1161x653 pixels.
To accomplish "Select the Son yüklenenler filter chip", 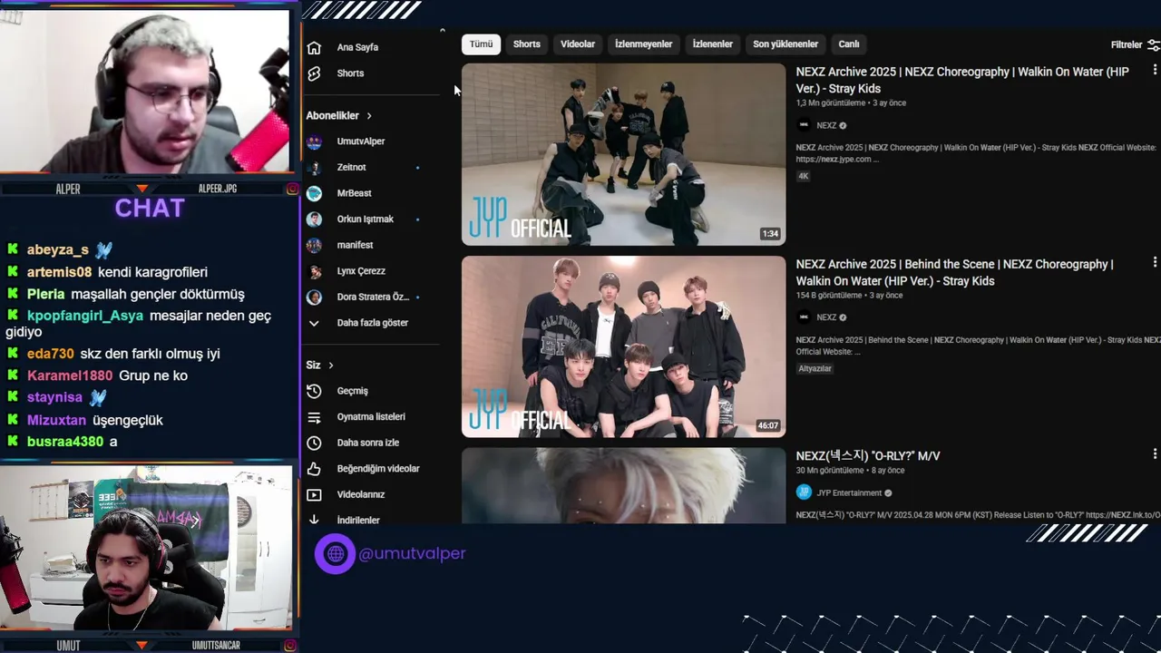I will tap(785, 44).
